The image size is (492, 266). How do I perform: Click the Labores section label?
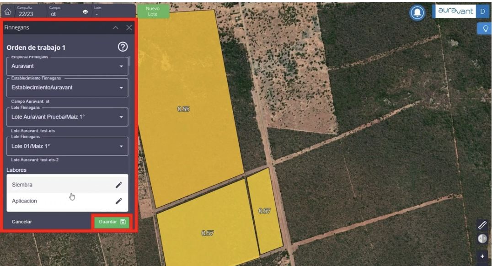pos(16,170)
